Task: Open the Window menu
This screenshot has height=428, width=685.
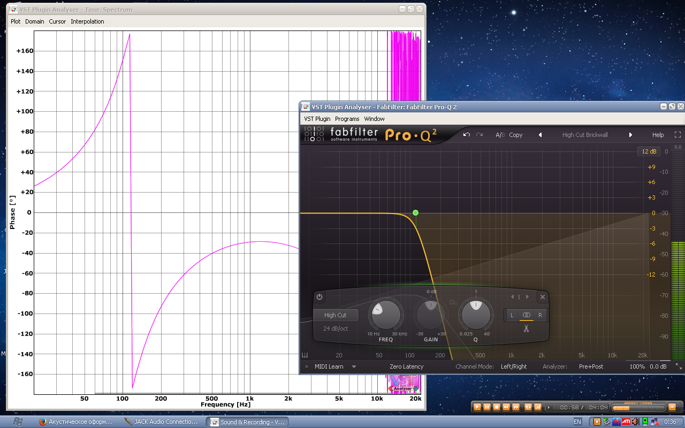Action: click(374, 119)
